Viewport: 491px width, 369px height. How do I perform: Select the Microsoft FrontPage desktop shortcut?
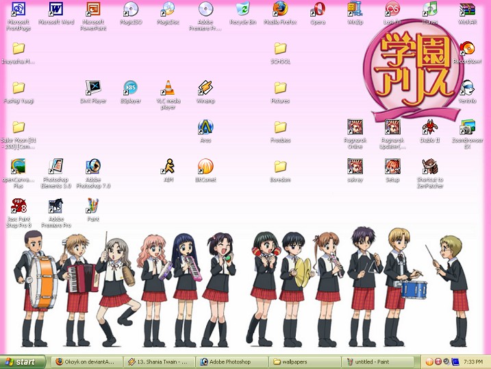[18, 10]
